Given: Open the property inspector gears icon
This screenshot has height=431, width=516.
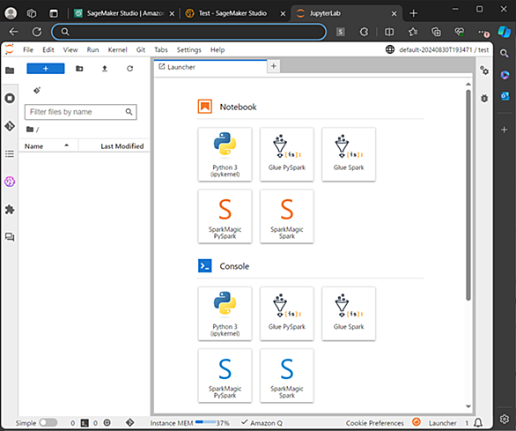Looking at the screenshot, I should 484,71.
